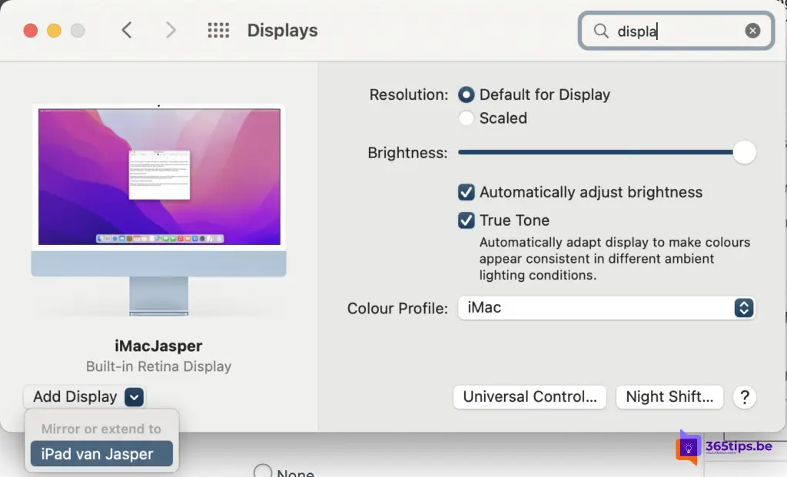Close the Displays window
The width and height of the screenshot is (787, 477).
[31, 31]
